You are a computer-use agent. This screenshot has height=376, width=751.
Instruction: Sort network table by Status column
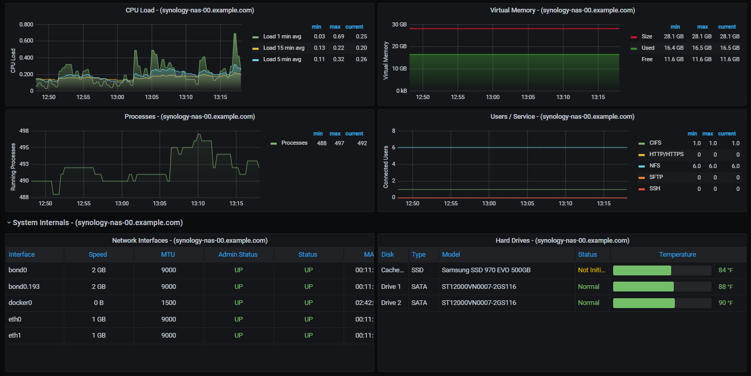(308, 255)
